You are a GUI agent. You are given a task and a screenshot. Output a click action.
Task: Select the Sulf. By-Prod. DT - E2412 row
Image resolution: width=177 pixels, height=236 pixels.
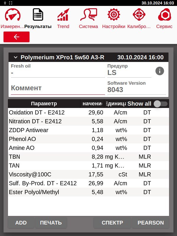point(88,183)
